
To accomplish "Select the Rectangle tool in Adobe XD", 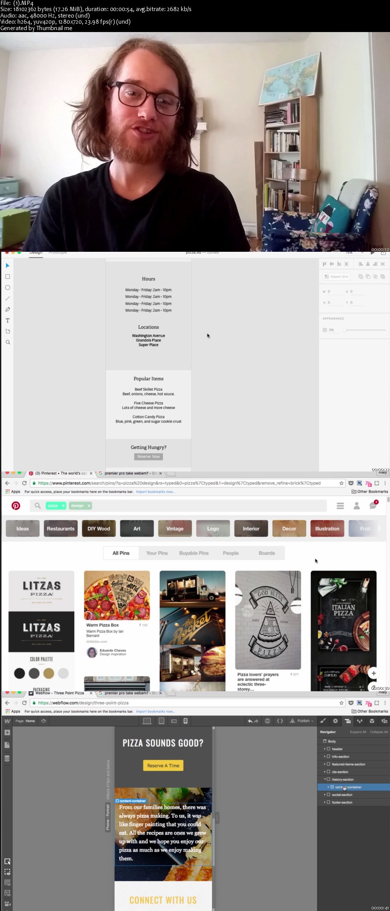I will tap(7, 277).
